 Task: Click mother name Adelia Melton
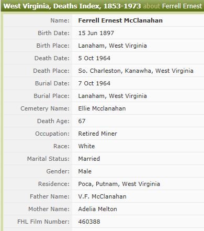[97, 209]
